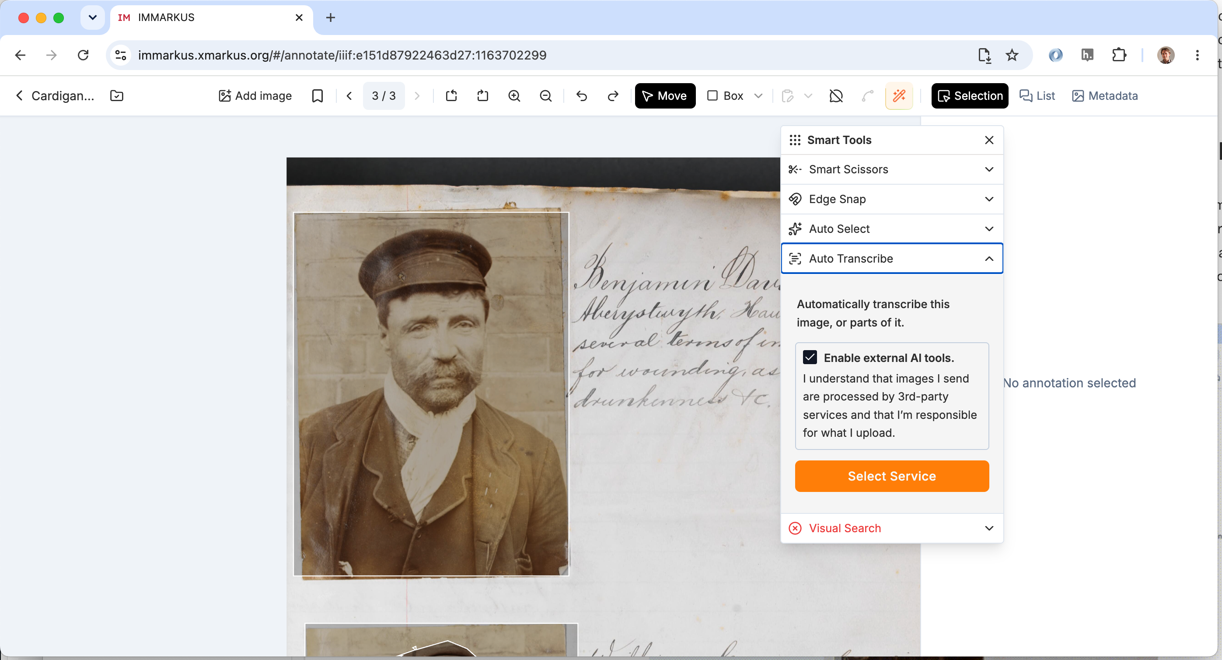Click the Smart Scissors icon
This screenshot has height=660, width=1222.
795,169
